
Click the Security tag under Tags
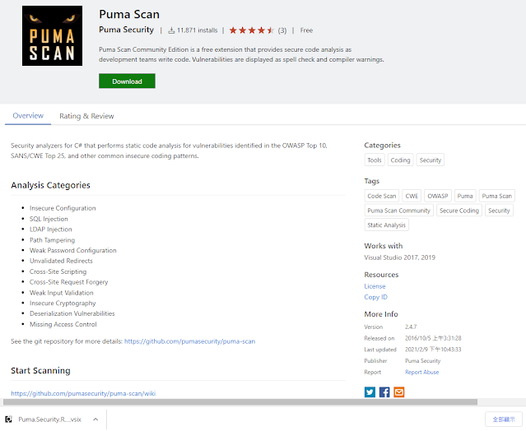[x=499, y=211]
